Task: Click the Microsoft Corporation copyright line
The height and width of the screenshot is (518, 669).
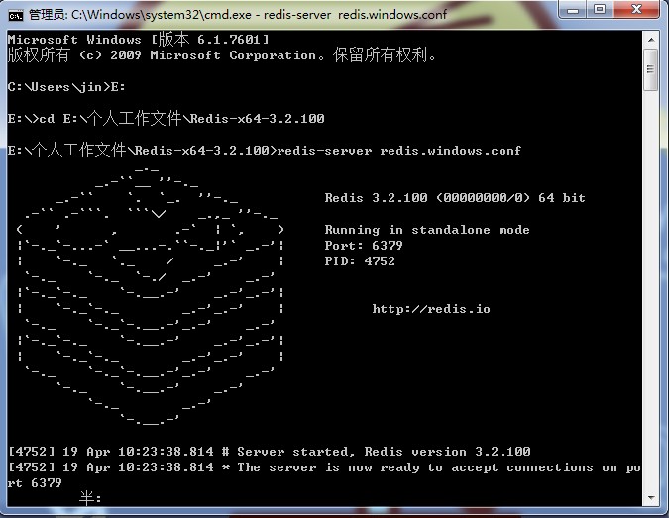Action: [x=222, y=55]
